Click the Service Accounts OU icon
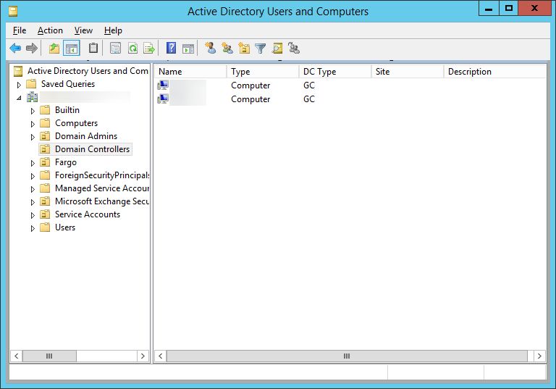This screenshot has height=389, width=556. tap(45, 214)
